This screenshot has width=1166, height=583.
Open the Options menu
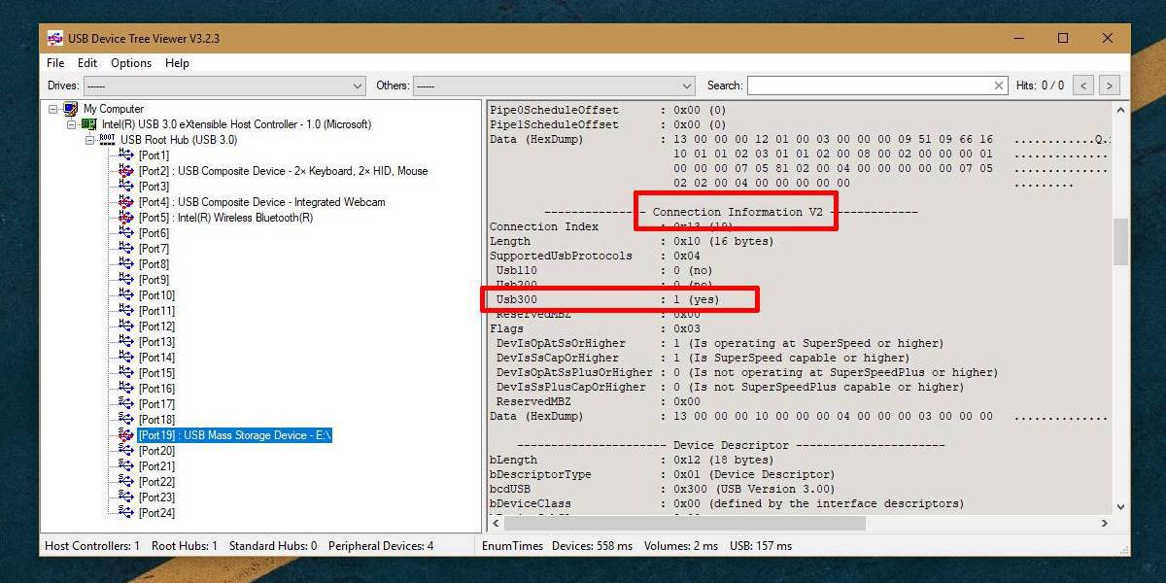tap(130, 63)
